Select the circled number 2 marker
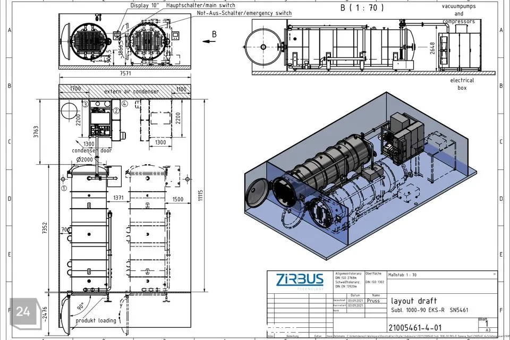 tap(116, 110)
